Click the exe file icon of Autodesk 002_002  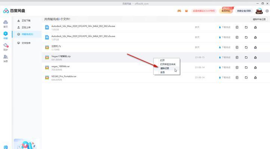[47, 27]
